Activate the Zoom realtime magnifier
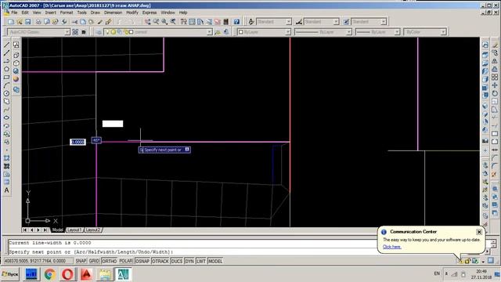Screen dimensions: 501x282 (156, 22)
